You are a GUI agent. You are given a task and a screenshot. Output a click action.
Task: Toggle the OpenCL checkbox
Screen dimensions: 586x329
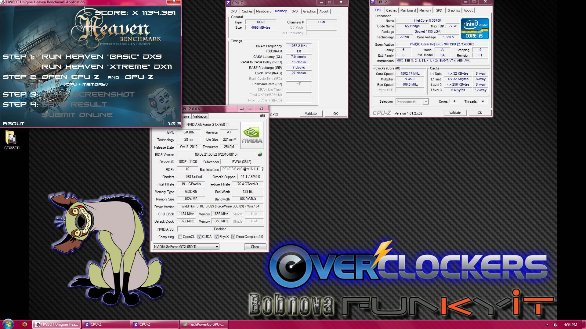click(x=180, y=237)
